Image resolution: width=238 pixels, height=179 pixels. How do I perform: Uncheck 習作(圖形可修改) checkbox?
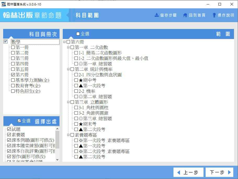click(9, 156)
